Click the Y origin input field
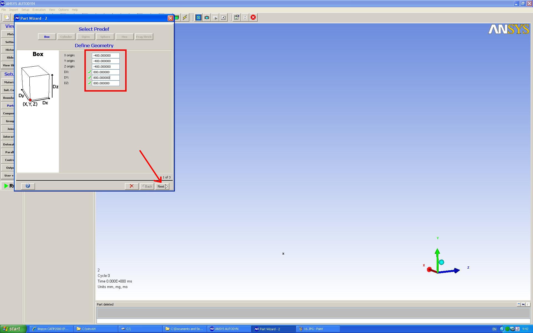This screenshot has width=533, height=333. tap(105, 61)
